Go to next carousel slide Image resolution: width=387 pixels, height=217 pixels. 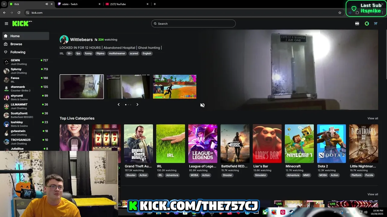pyautogui.click(x=137, y=105)
